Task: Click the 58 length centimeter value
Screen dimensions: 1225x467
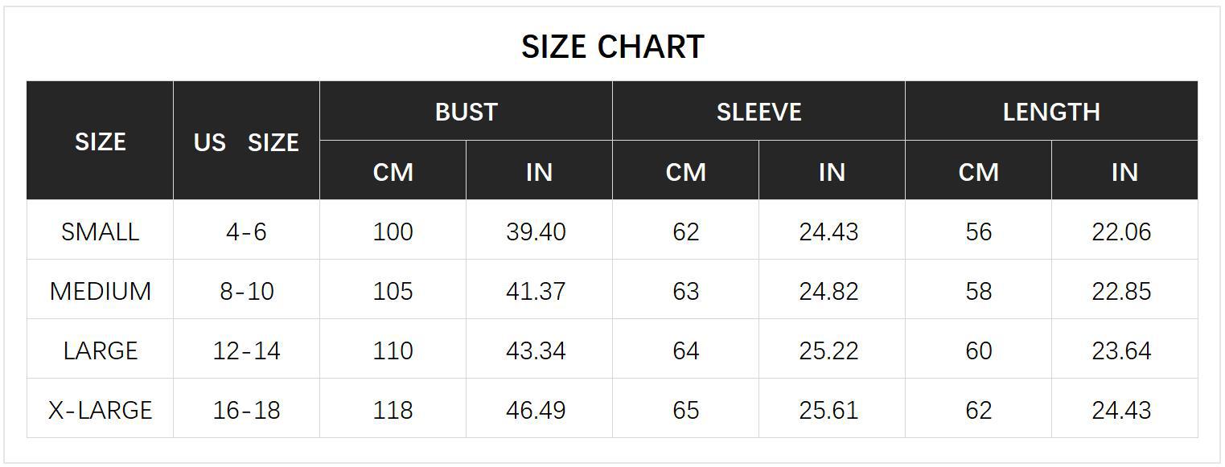Action: [x=978, y=291]
